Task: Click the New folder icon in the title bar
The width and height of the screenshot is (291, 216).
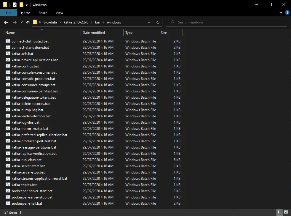Action: point(21,4)
